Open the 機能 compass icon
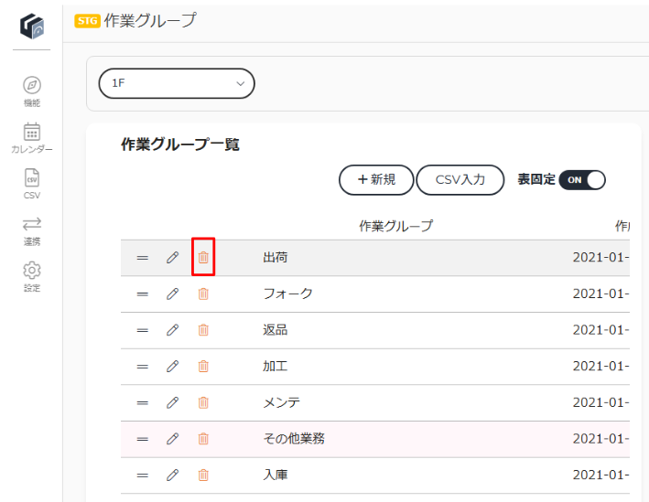This screenshot has height=502, width=649. pyautogui.click(x=32, y=85)
